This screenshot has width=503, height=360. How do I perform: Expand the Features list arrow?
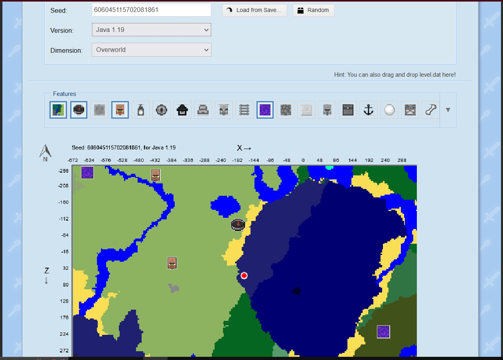coord(448,110)
